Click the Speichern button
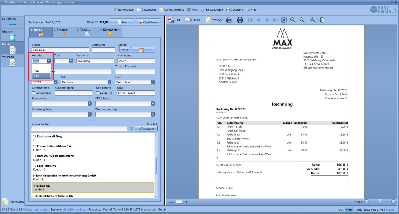The width and height of the screenshot is (399, 214). click(x=148, y=22)
